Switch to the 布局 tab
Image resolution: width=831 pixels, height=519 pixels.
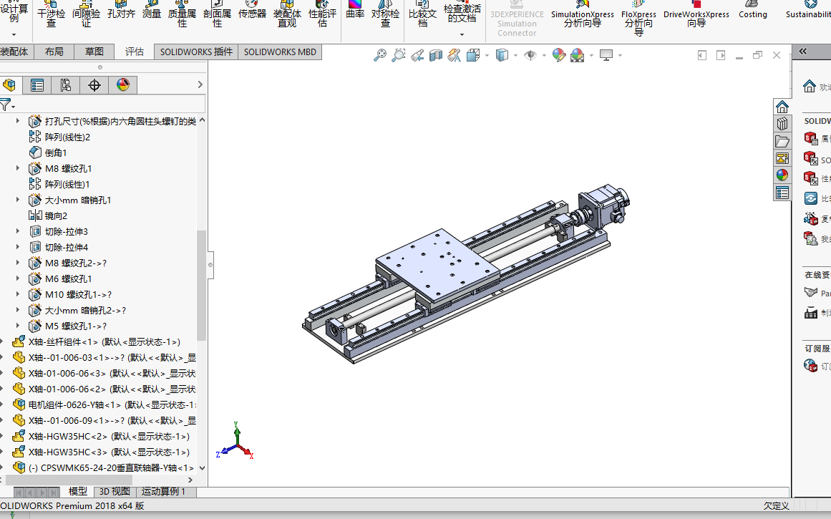click(x=54, y=52)
